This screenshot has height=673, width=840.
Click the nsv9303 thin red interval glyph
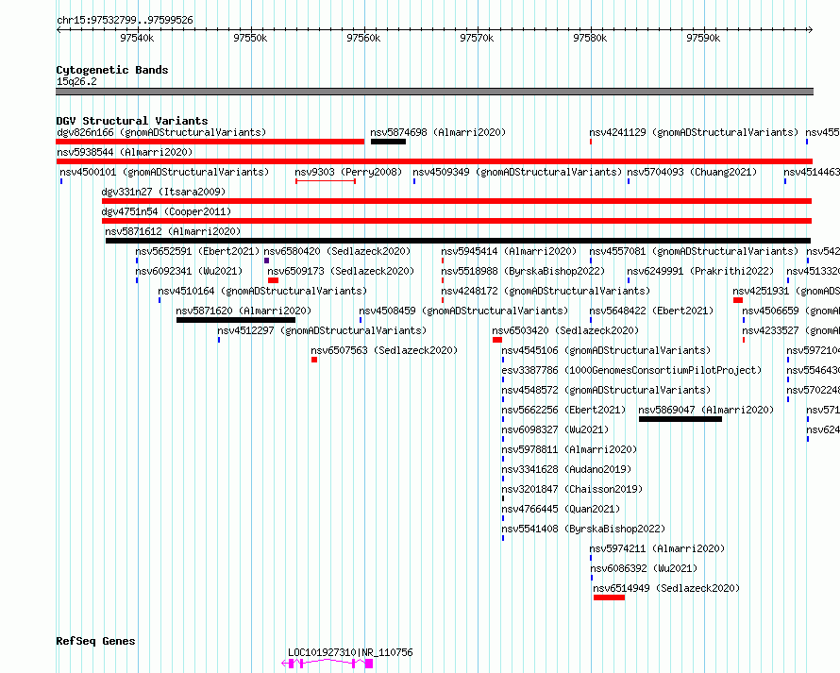click(x=326, y=181)
